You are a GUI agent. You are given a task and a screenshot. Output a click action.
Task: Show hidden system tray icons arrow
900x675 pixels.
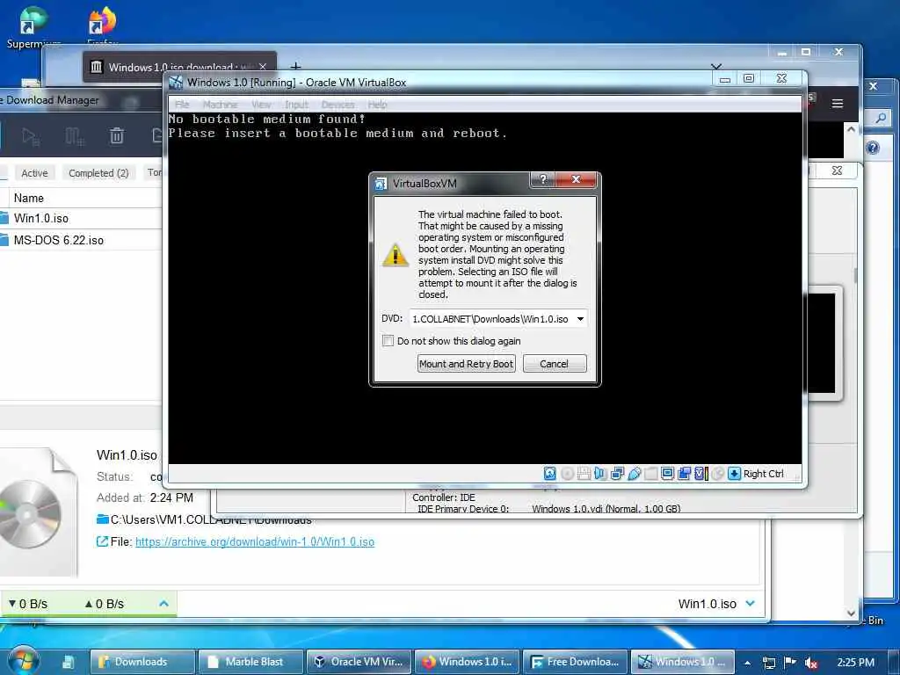click(x=747, y=663)
